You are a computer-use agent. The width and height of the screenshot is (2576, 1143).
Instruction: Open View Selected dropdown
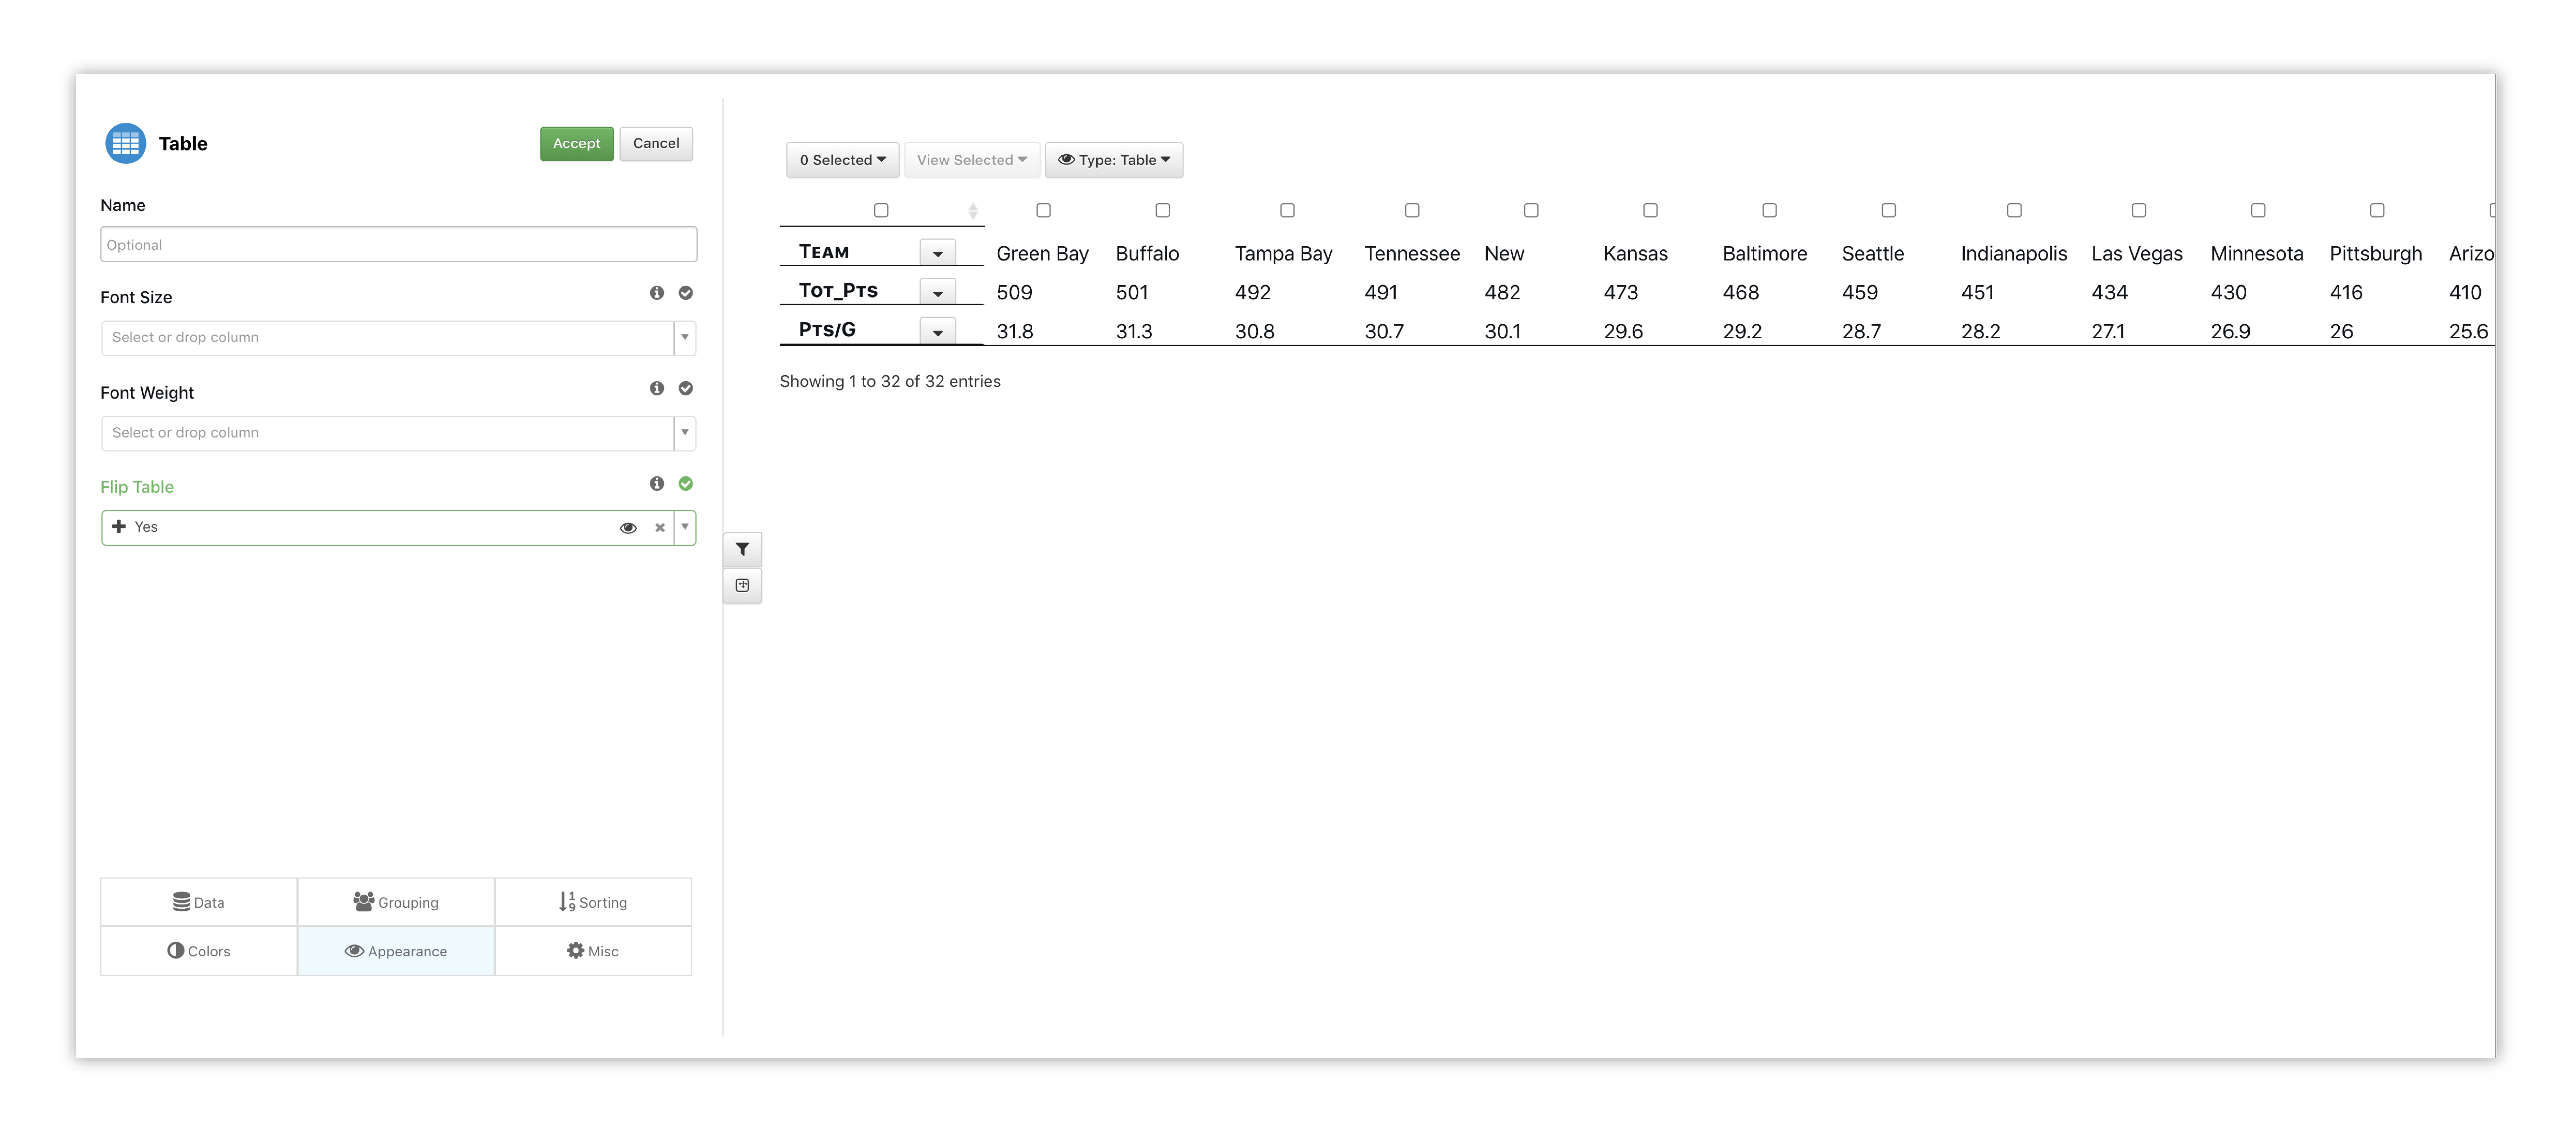[x=972, y=160]
